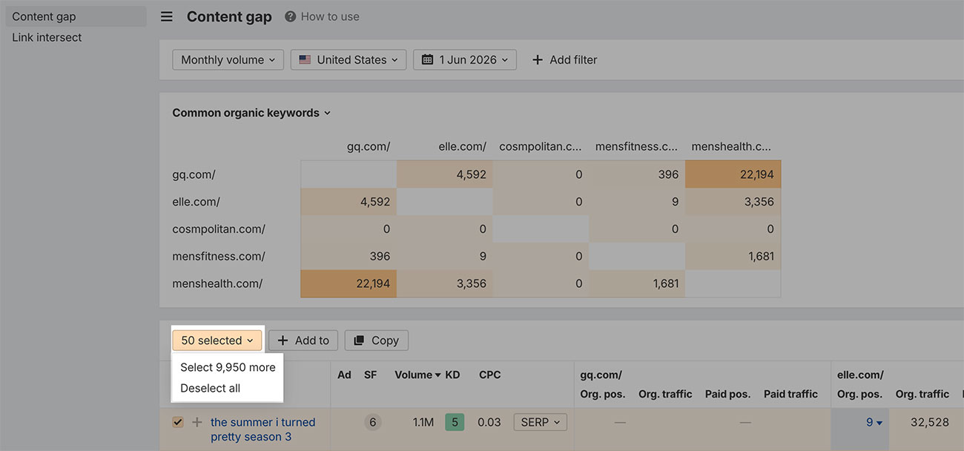Viewport: 964px width, 451px height.
Task: Click the cosmpolitan.com/ row label
Action: pos(218,229)
